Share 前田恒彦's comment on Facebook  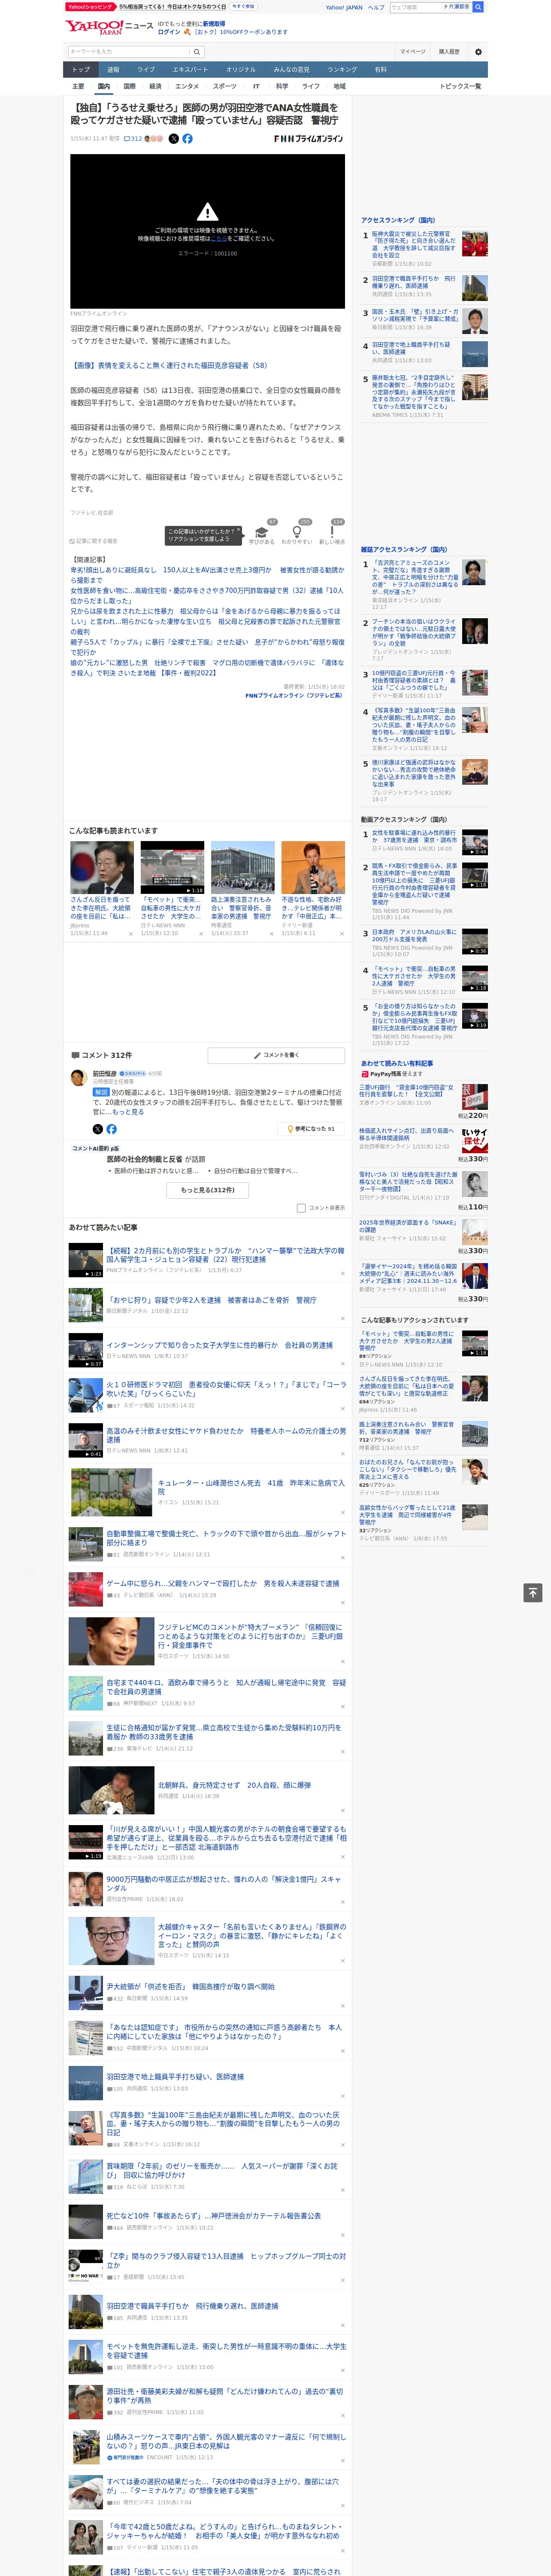(x=111, y=1129)
